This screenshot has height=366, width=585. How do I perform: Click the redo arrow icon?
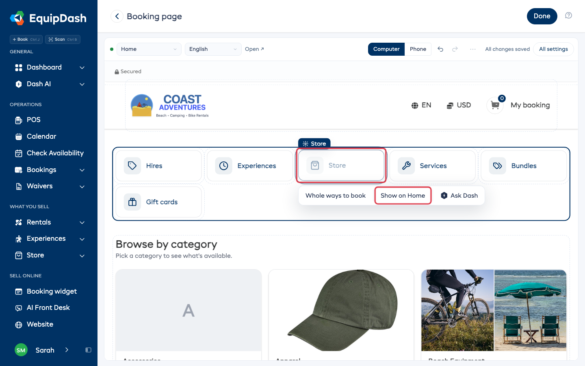(455, 49)
